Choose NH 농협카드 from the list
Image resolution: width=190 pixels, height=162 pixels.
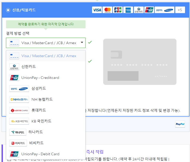pos(46,99)
